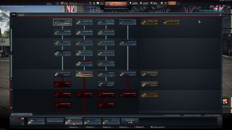
Task: Select the Crusader Mk.II tank card
Action: (x=84, y=22)
